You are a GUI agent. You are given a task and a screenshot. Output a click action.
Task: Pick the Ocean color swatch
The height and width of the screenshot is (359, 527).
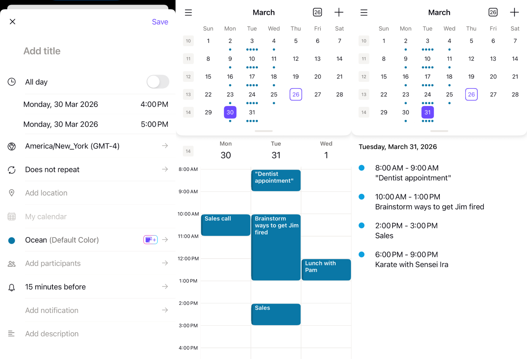[12, 240]
